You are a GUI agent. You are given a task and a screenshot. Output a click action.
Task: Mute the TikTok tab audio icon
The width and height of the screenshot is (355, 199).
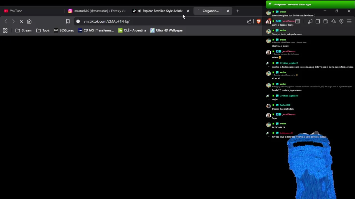pos(140,11)
